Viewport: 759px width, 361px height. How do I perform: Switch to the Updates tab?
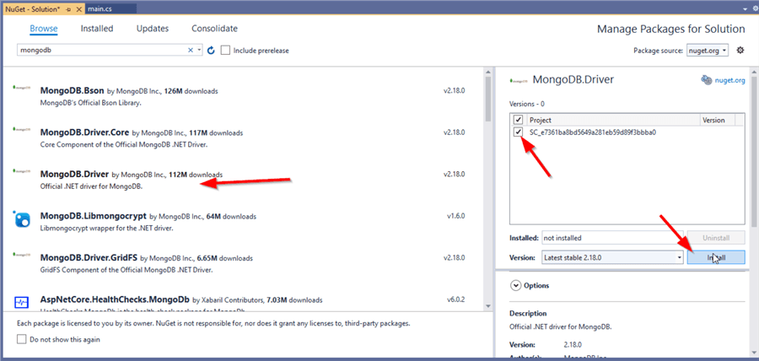[153, 29]
